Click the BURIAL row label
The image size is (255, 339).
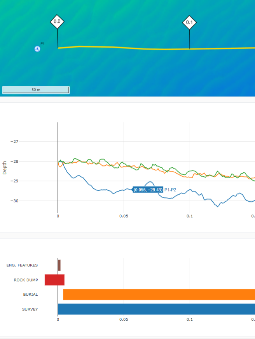coord(30,295)
